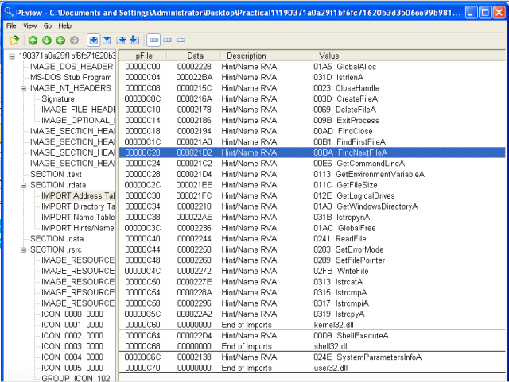Collapse the SECTION .rsrc tree node
The image size is (509, 382).
pos(24,249)
